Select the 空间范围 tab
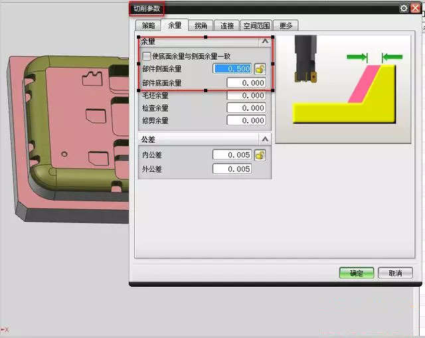Image resolution: width=425 pixels, height=338 pixels. point(256,26)
